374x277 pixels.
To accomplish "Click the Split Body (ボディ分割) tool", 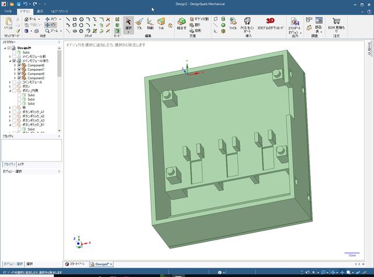I will point(199,19).
